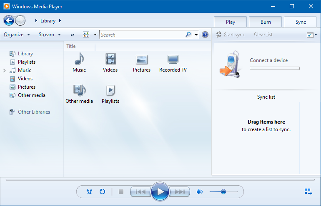Open Help via the blue question mark

pyautogui.click(x=205, y=35)
